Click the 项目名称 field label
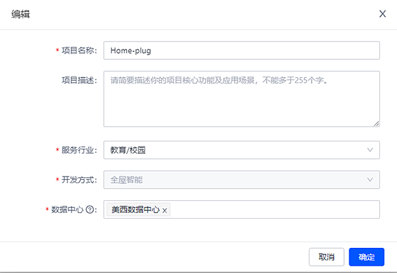The image size is (397, 273). [x=79, y=50]
